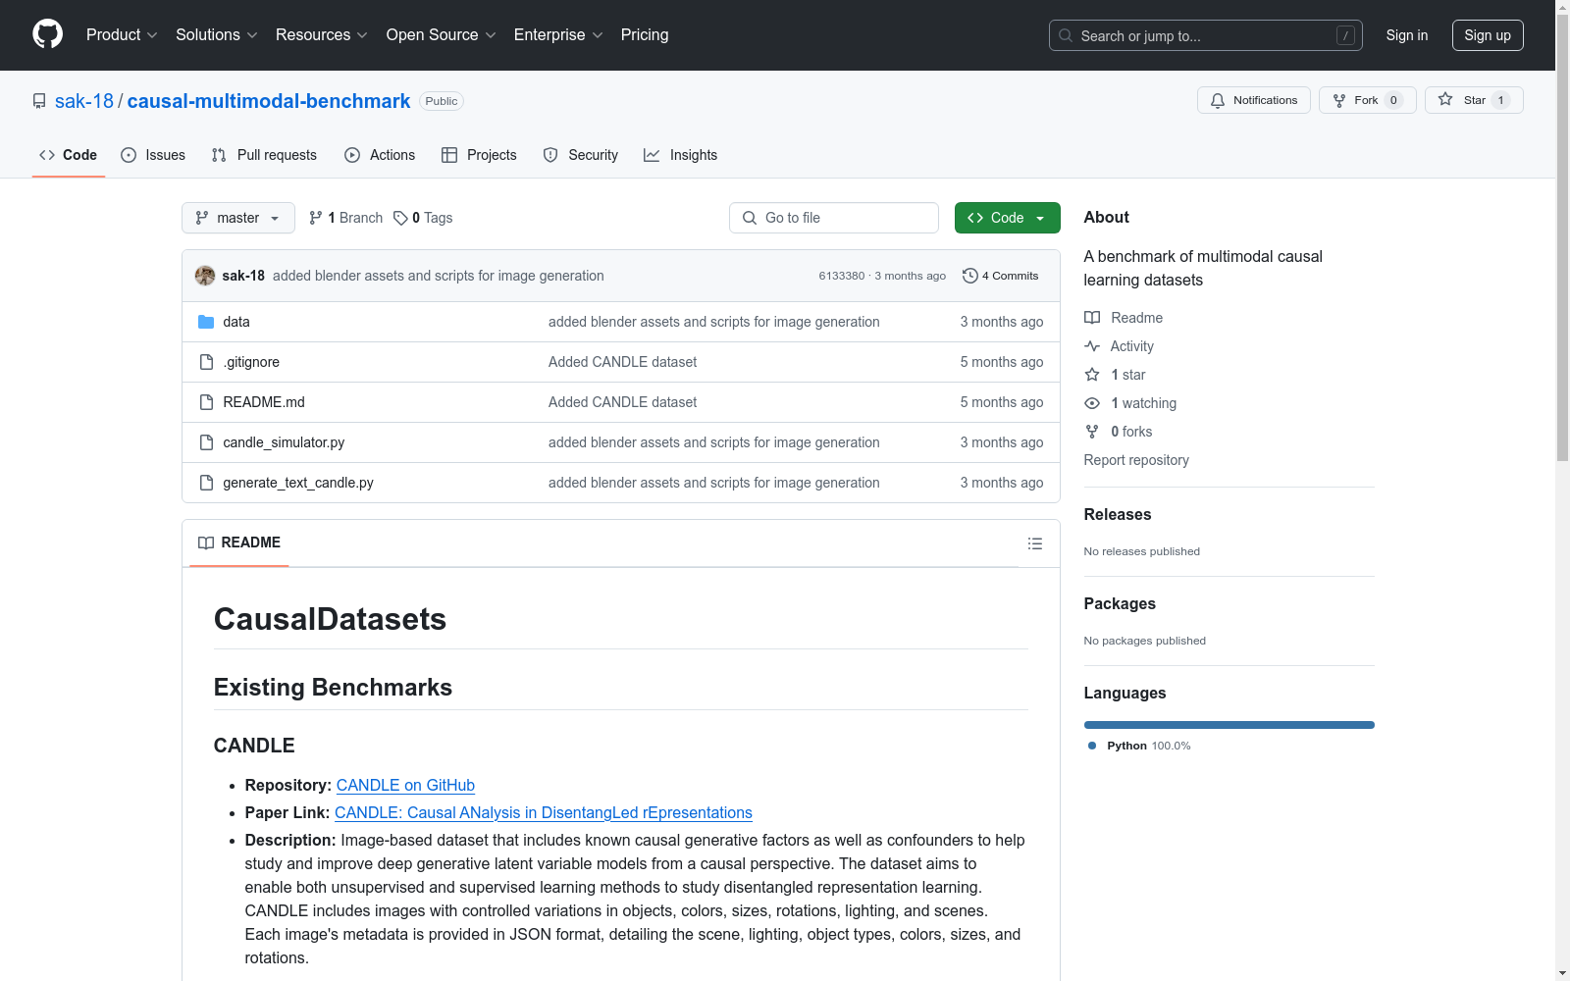The height and width of the screenshot is (981, 1570).
Task: Click the Notifications bell button
Action: tap(1253, 100)
